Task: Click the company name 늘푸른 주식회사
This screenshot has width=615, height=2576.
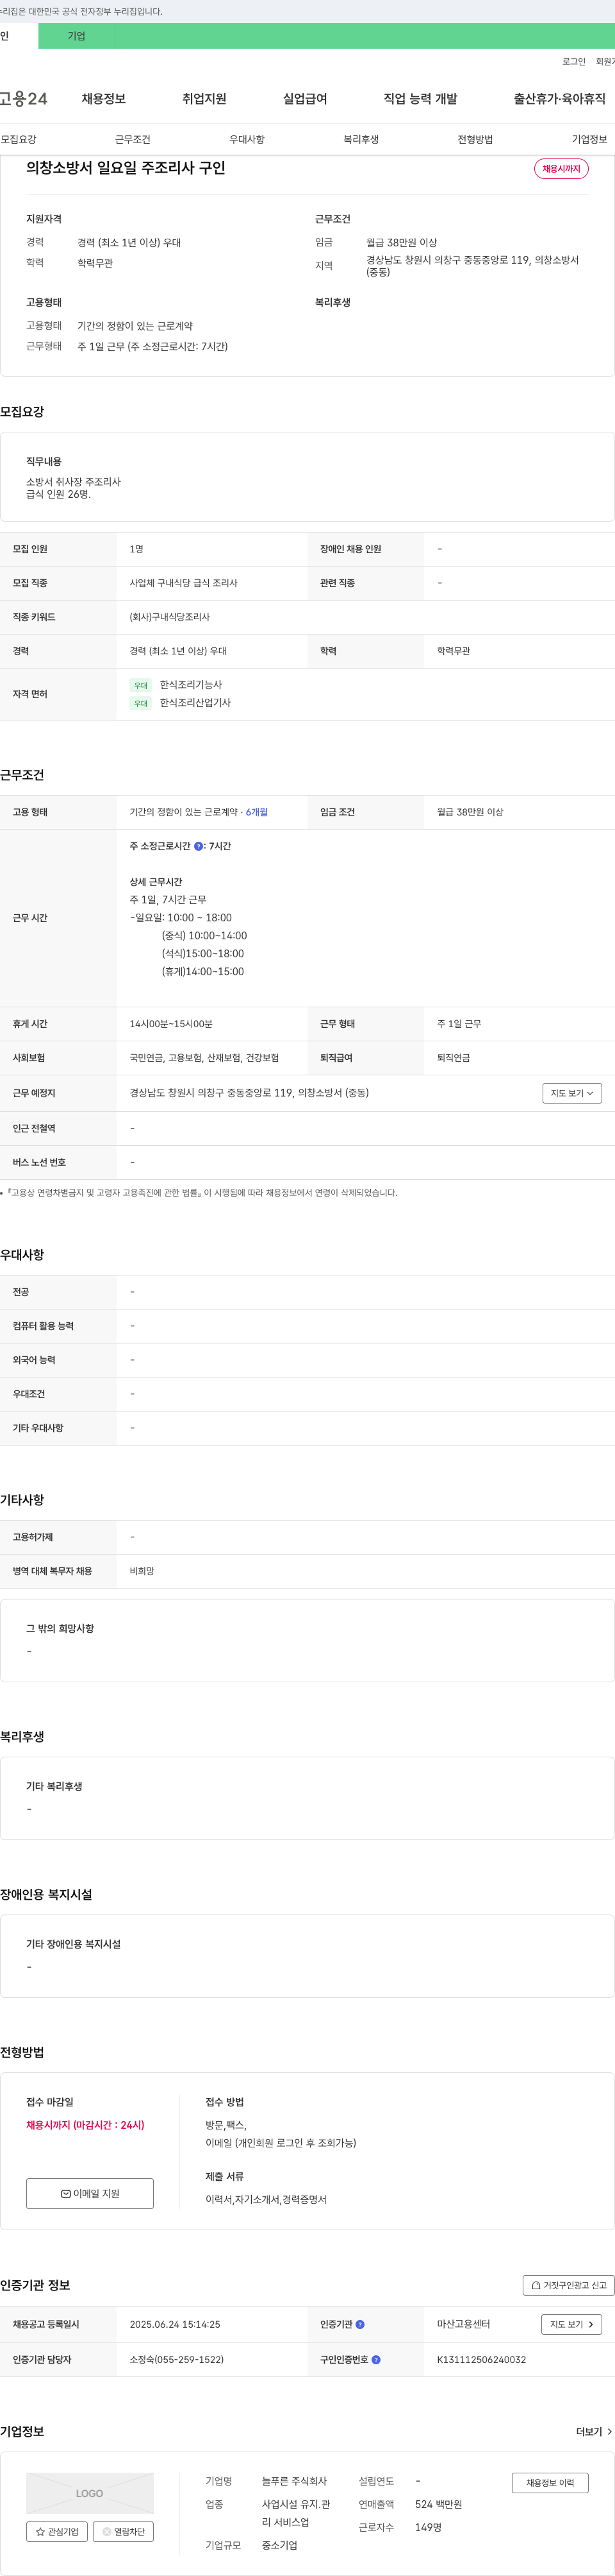Action: pos(295,2481)
